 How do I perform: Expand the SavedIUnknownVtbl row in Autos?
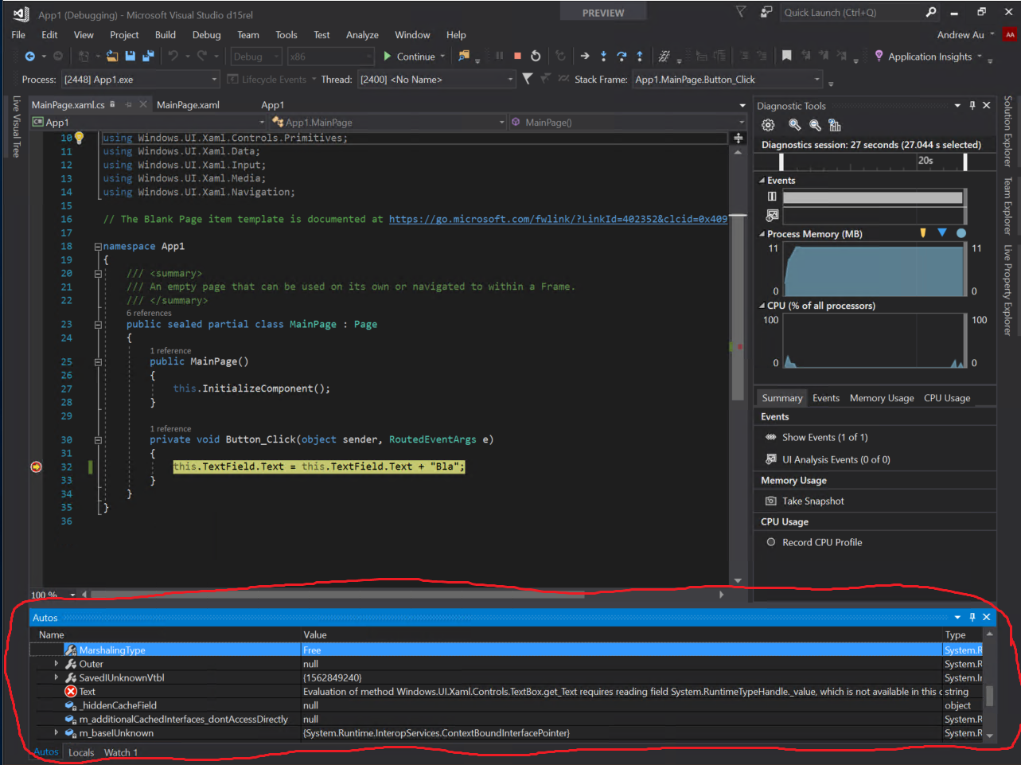click(x=56, y=677)
